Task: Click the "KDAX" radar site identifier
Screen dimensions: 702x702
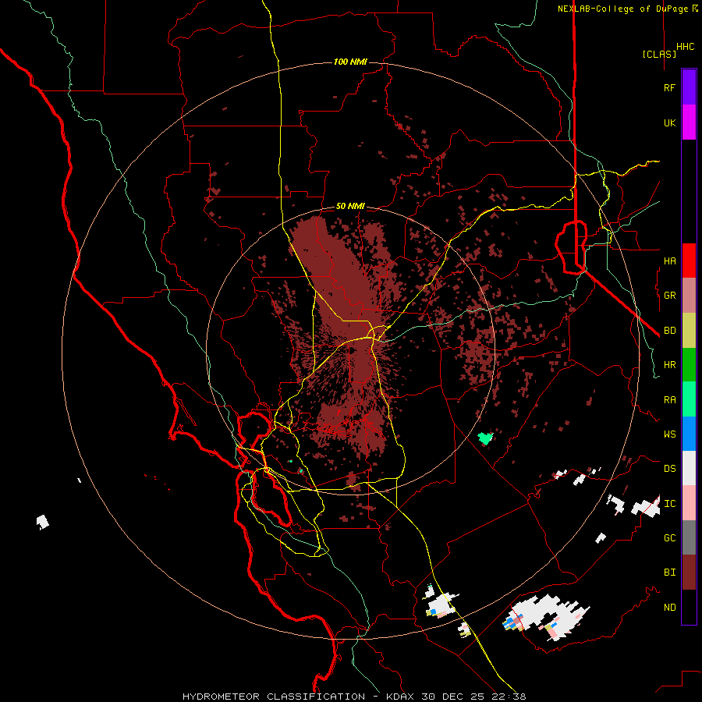Action: coord(400,697)
